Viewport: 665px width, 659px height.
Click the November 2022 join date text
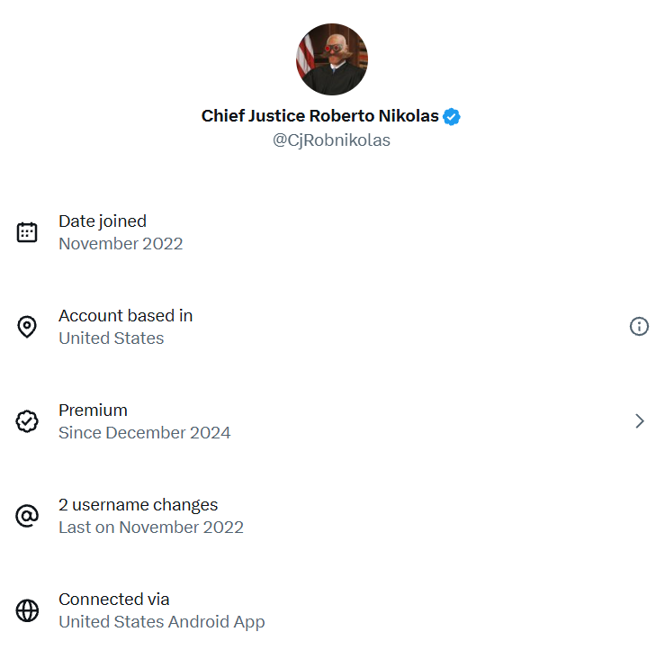(x=121, y=244)
